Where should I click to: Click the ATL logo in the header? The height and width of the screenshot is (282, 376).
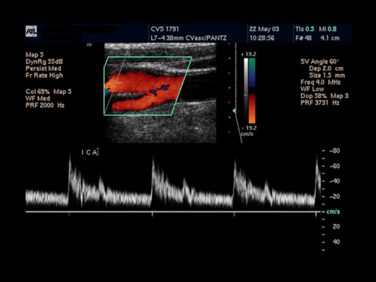point(31,31)
